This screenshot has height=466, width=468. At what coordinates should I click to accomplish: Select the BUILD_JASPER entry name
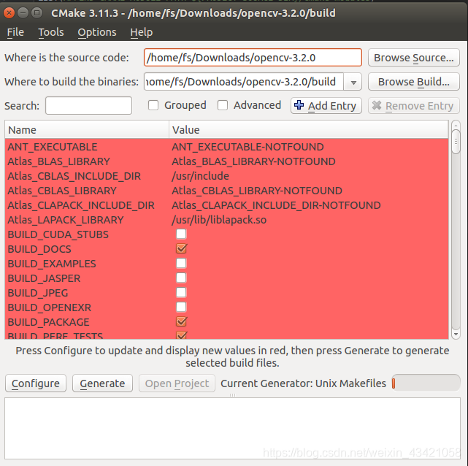pos(45,278)
